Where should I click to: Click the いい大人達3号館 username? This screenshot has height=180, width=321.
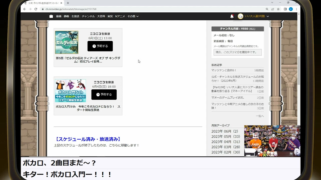[x=255, y=16]
